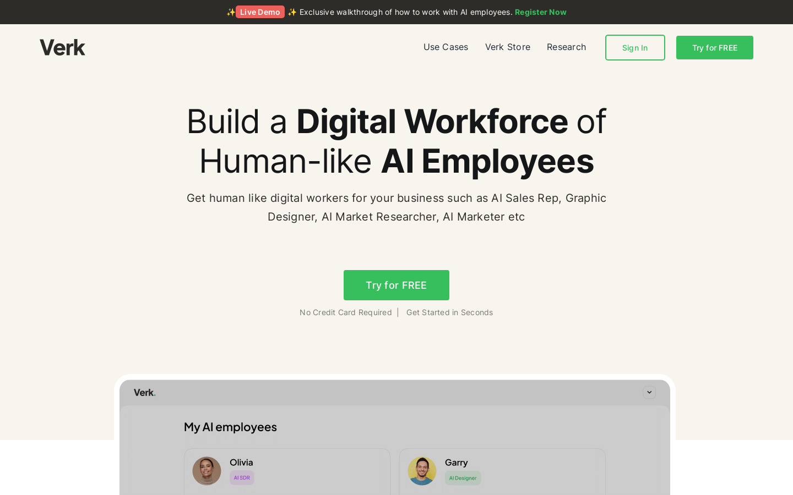Click the No Credit Card Required text

pos(346,312)
